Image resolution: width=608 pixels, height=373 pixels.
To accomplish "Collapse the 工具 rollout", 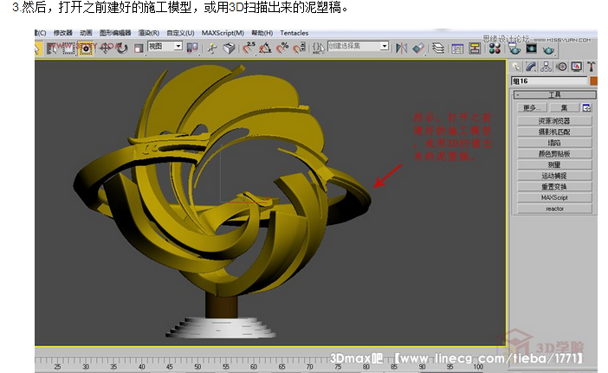I will click(x=554, y=94).
